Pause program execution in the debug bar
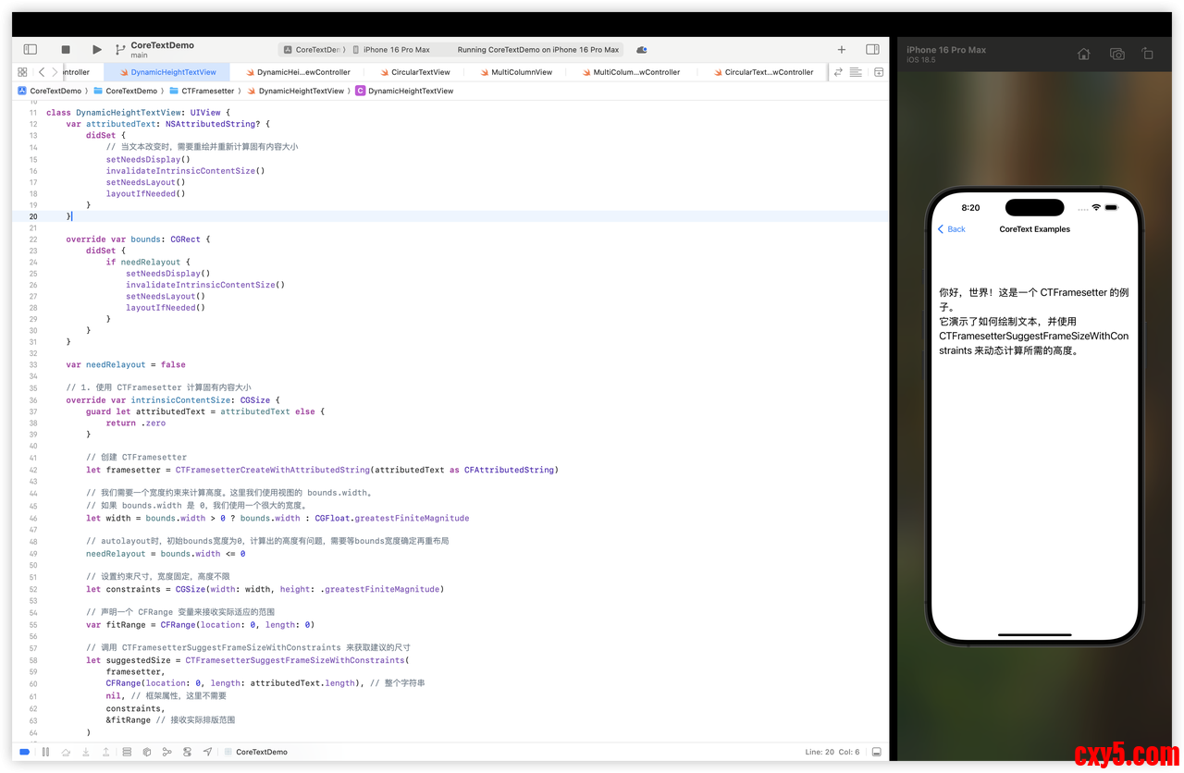 [x=45, y=752]
